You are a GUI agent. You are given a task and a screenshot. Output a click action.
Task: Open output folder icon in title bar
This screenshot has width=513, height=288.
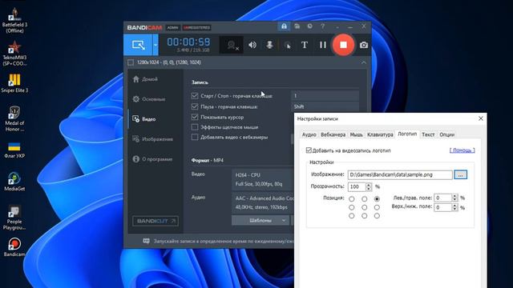tap(297, 26)
